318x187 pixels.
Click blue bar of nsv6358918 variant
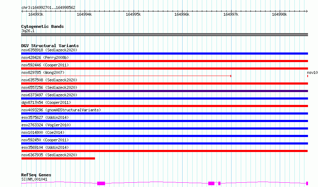[164, 54]
